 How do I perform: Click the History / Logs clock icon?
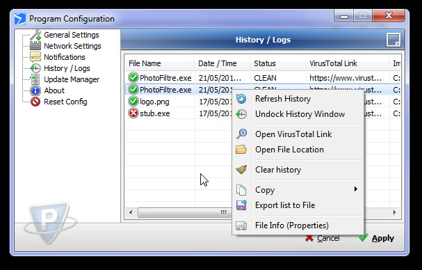[35, 68]
